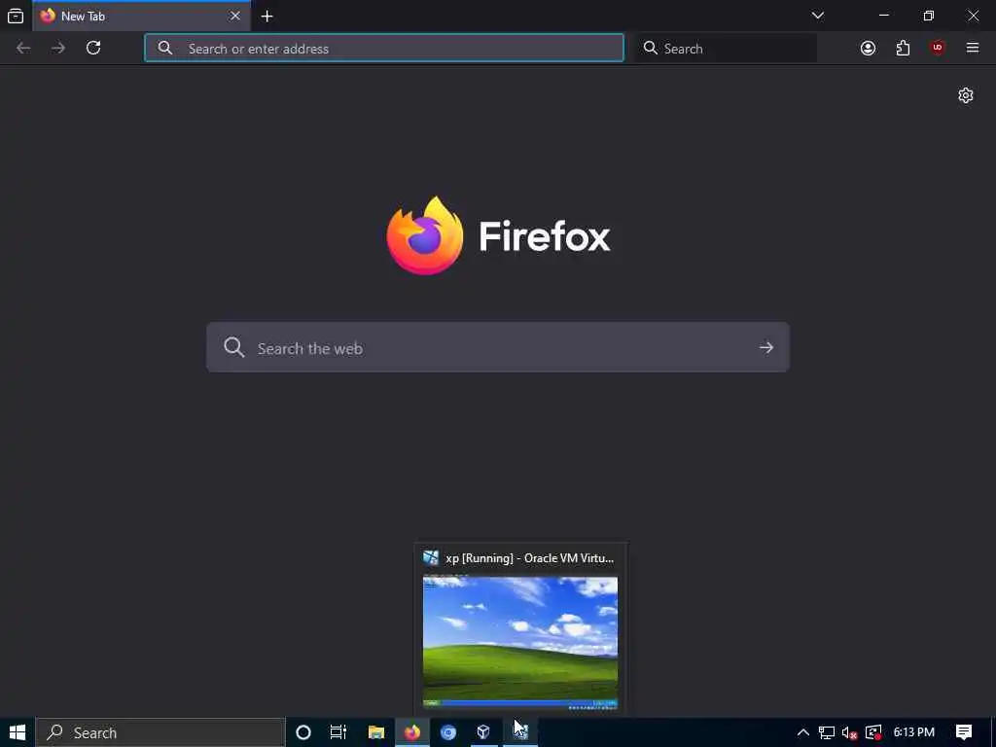
Task: Open Task View on the taskbar
Action: [x=338, y=732]
